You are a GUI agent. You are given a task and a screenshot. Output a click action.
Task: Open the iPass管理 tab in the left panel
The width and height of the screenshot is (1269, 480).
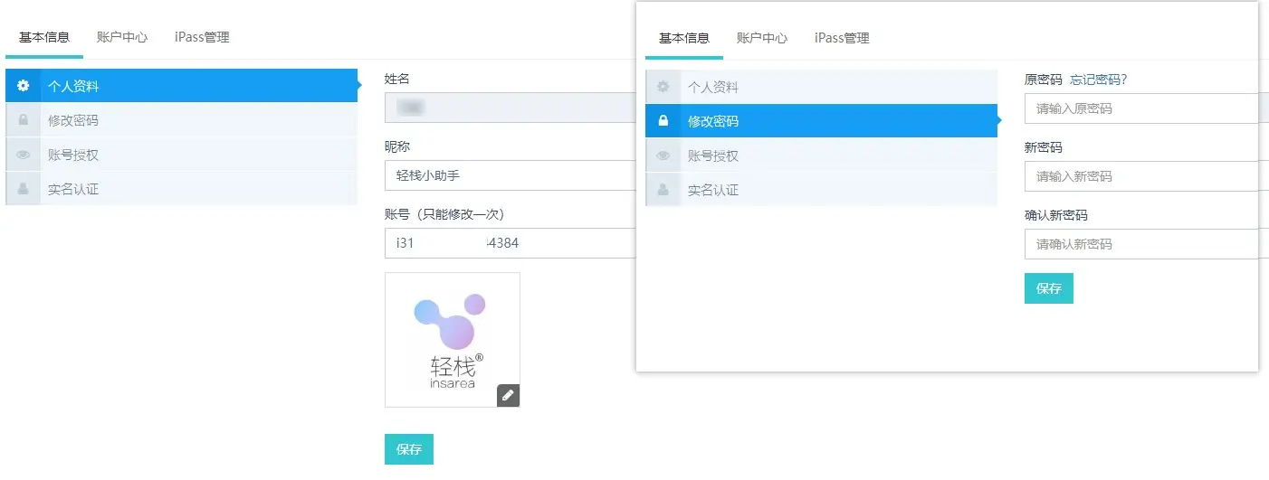click(x=202, y=37)
